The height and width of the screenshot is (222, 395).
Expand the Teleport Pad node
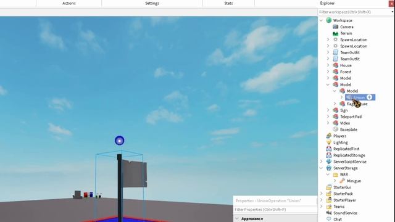[328, 117]
